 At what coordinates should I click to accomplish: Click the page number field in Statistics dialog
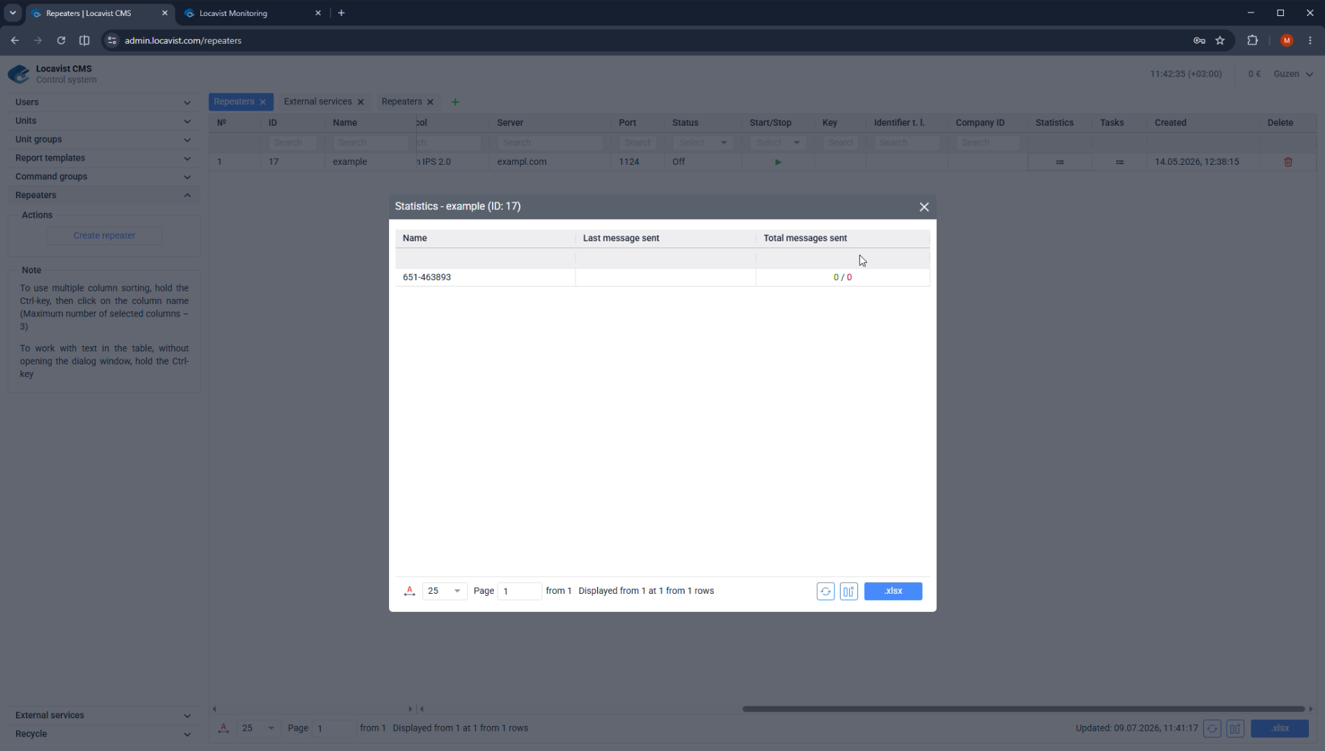pos(519,591)
